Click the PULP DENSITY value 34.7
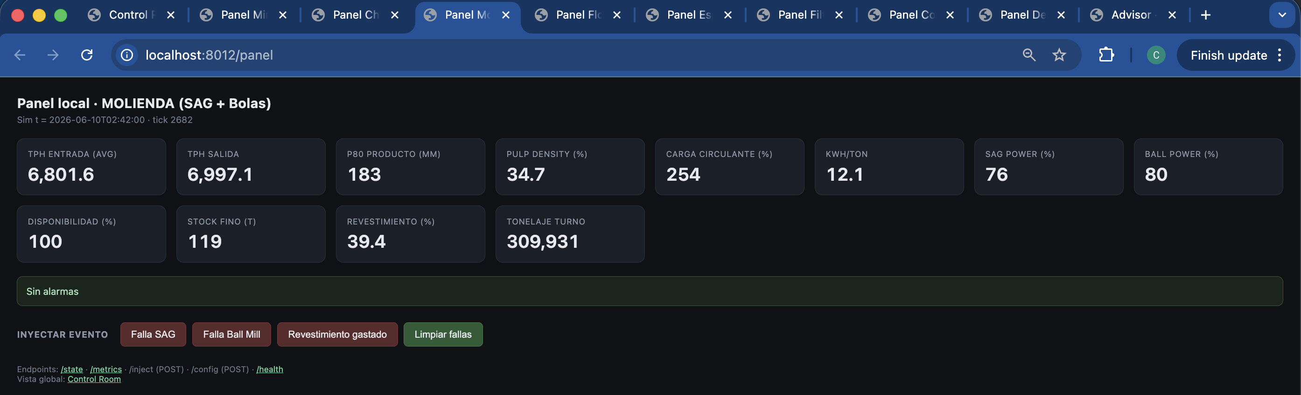 click(x=526, y=175)
